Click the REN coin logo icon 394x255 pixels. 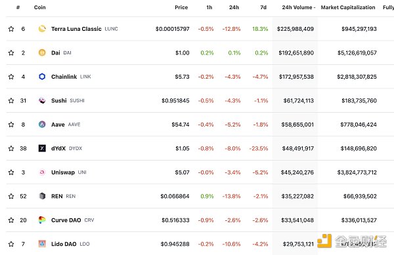coord(42,196)
